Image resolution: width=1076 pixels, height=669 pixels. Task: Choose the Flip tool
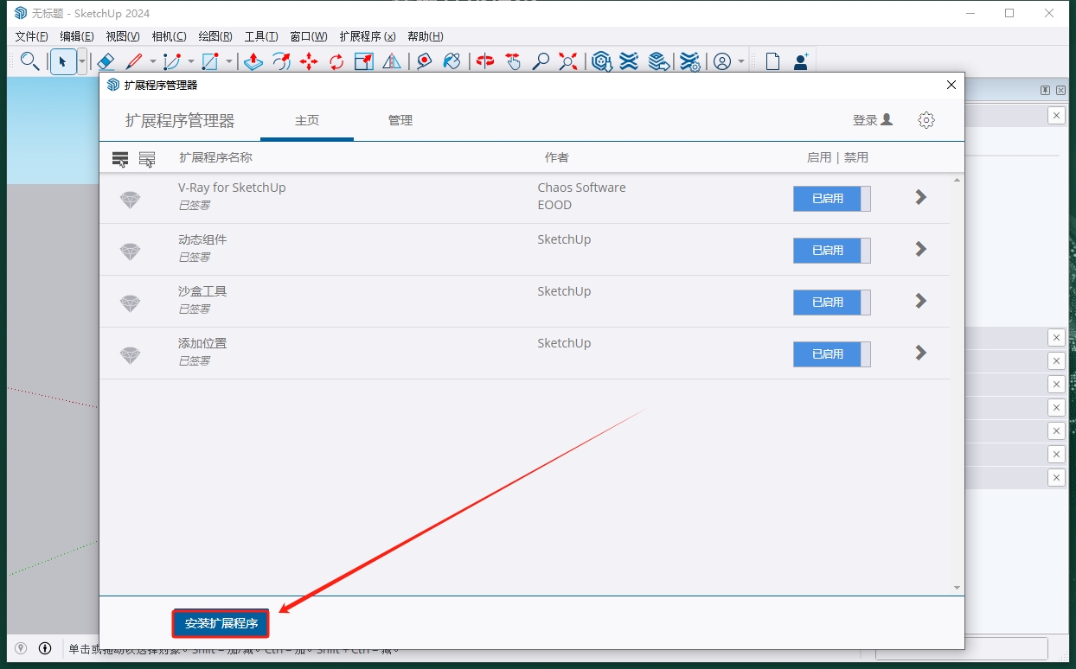tap(392, 61)
